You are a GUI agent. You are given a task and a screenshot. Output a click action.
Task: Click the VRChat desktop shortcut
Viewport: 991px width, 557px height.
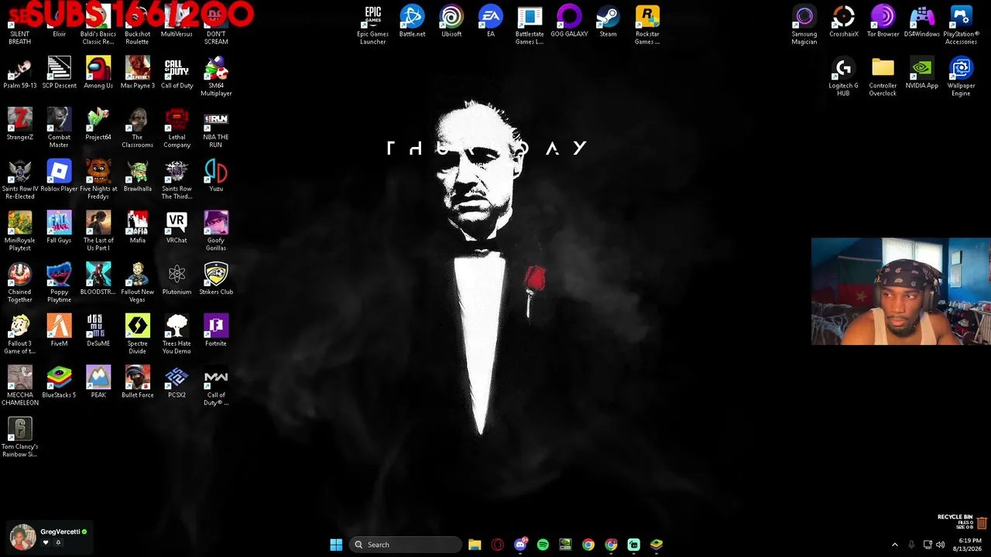coord(177,227)
